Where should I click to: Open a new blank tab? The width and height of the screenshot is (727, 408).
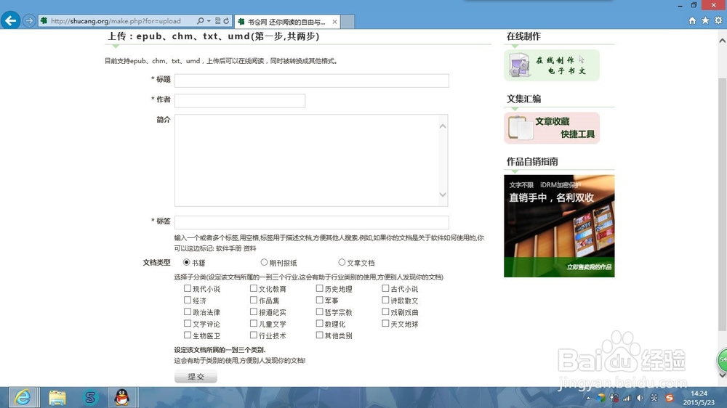tap(348, 22)
